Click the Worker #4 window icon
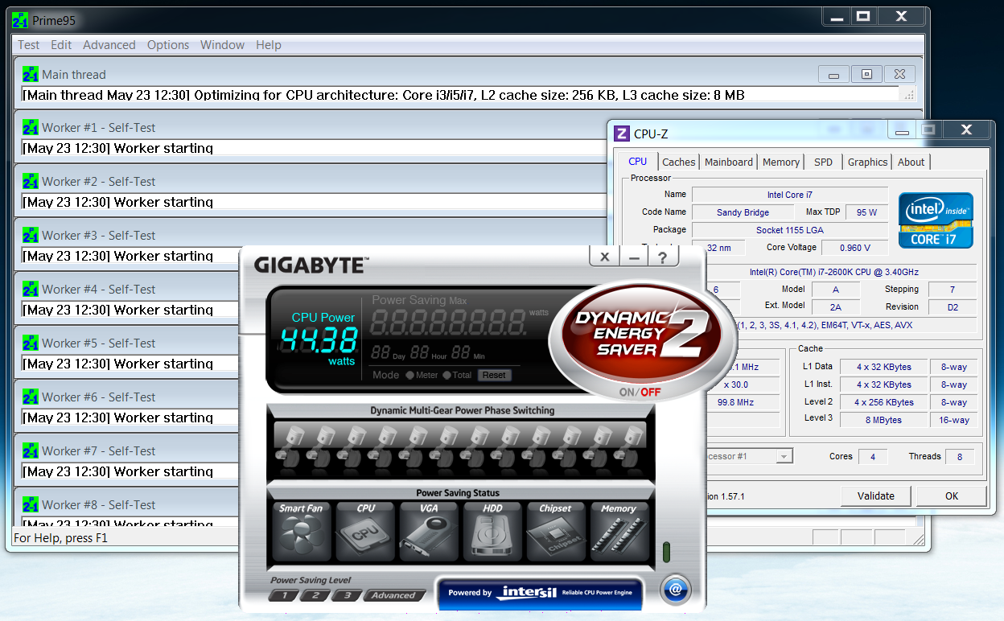1004x621 pixels. coord(31,289)
